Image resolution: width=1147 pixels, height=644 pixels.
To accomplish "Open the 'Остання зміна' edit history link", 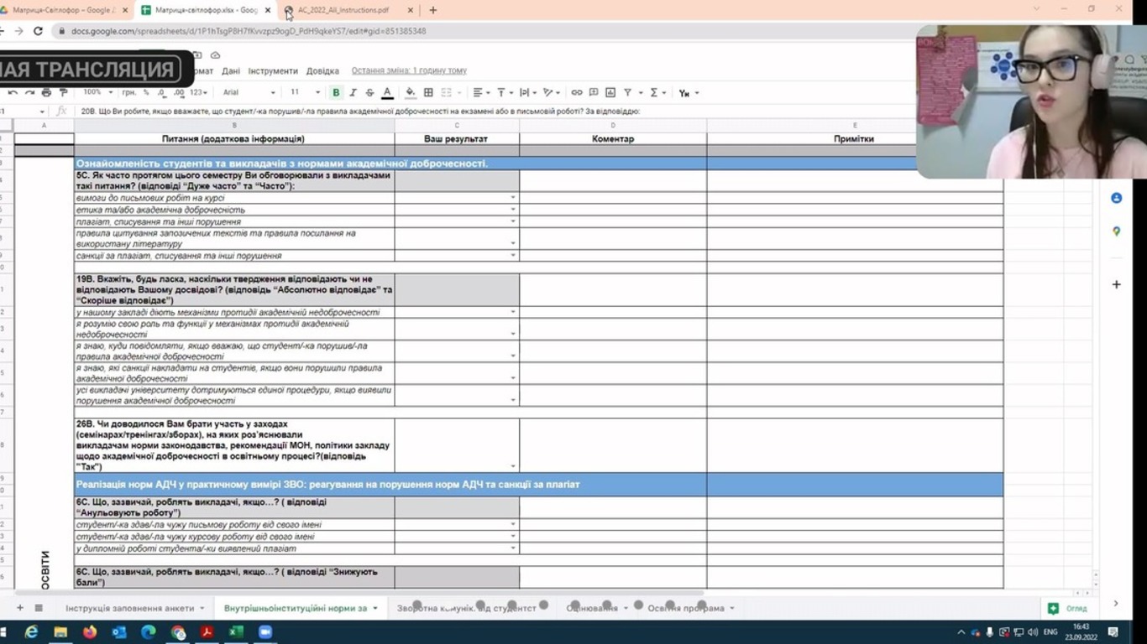I will click(409, 71).
